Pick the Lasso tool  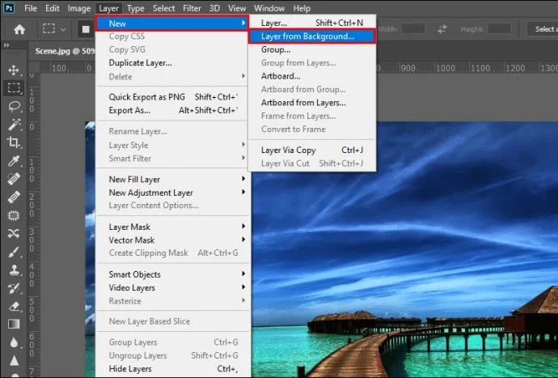14,106
